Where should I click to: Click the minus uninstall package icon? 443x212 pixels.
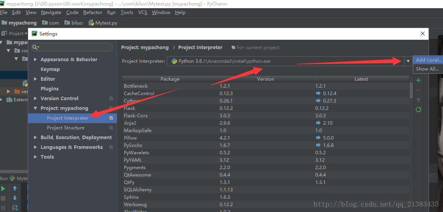tap(418, 90)
